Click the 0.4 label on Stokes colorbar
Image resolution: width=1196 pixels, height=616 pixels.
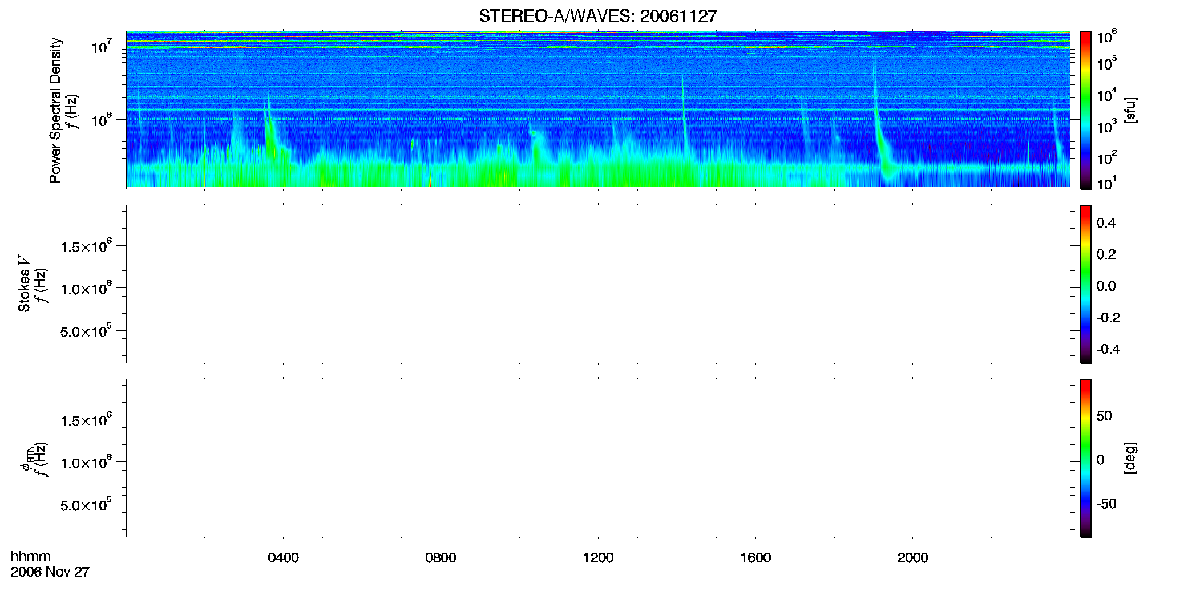coord(1106,223)
